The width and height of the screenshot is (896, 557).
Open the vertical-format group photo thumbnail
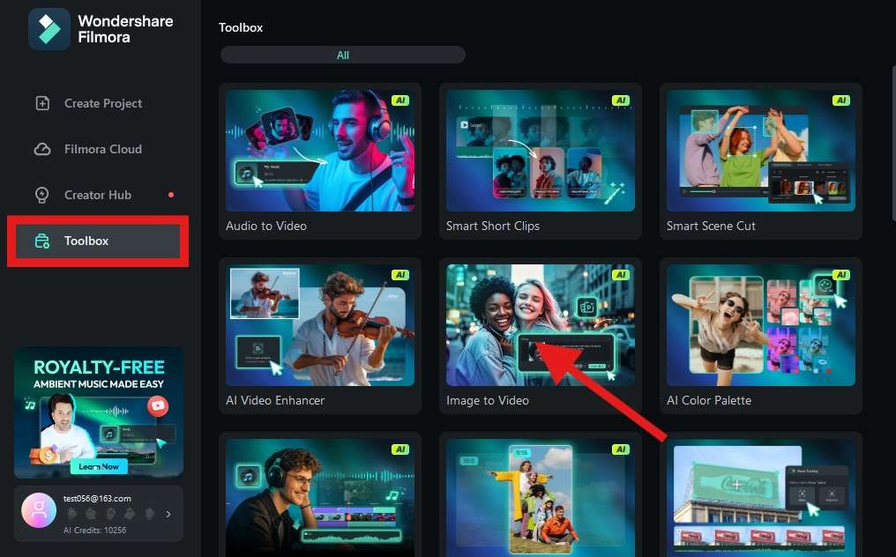(541, 498)
